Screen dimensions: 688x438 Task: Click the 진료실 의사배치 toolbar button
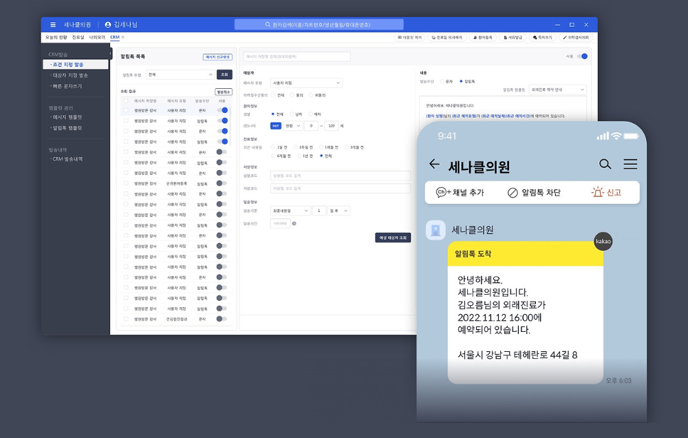[447, 37]
